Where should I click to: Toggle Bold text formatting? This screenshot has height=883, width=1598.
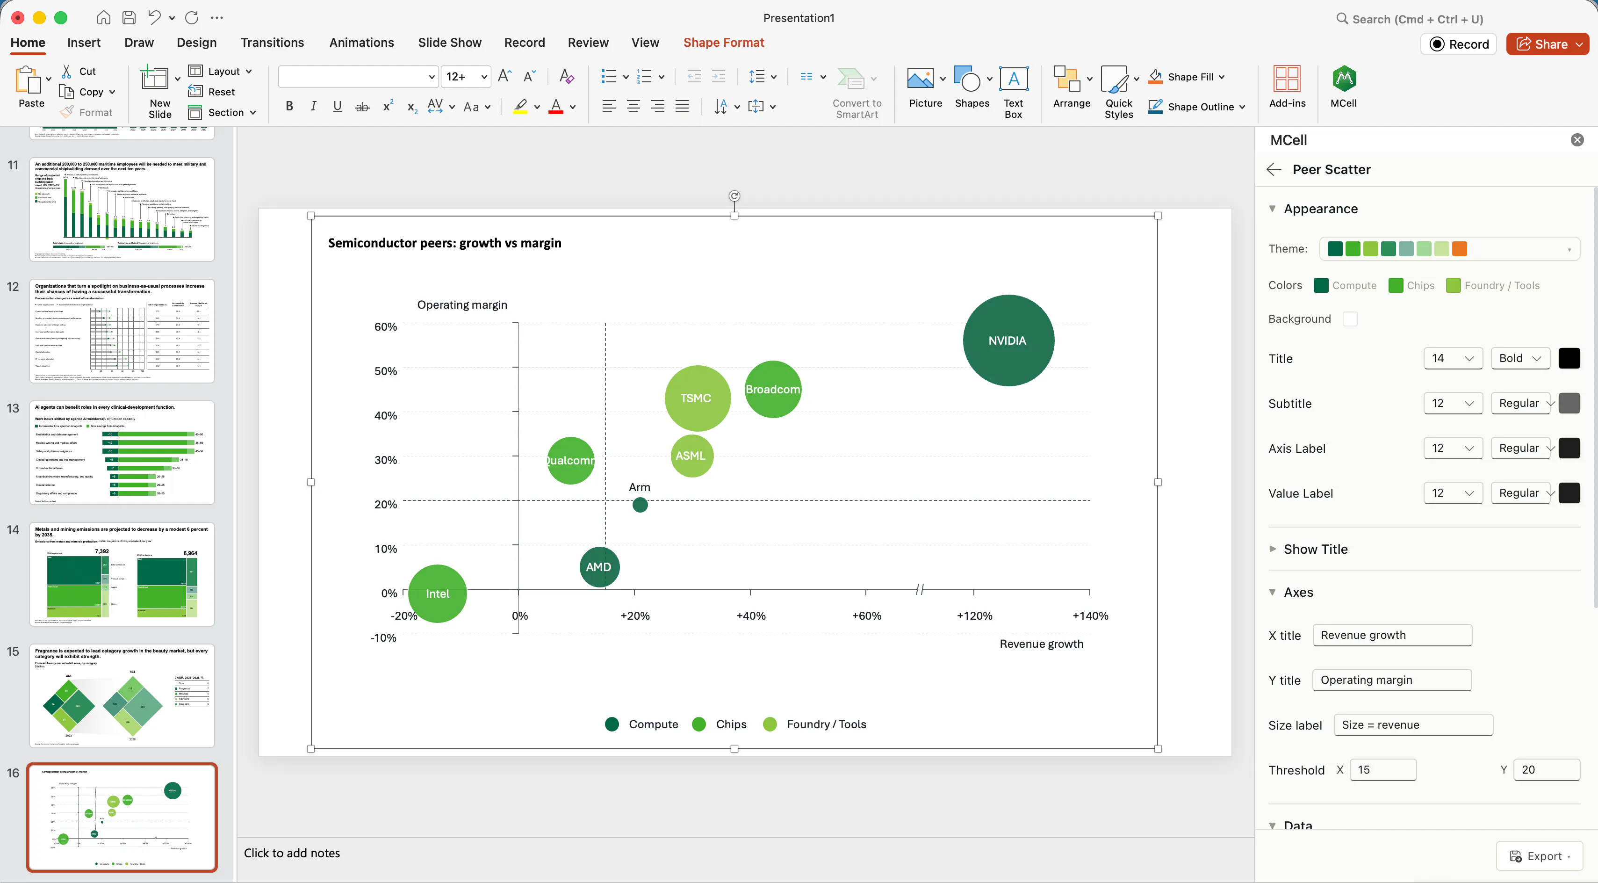[x=289, y=106]
